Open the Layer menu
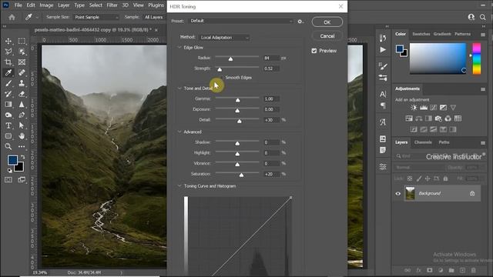Screen dimensions: 493x277 63,5
